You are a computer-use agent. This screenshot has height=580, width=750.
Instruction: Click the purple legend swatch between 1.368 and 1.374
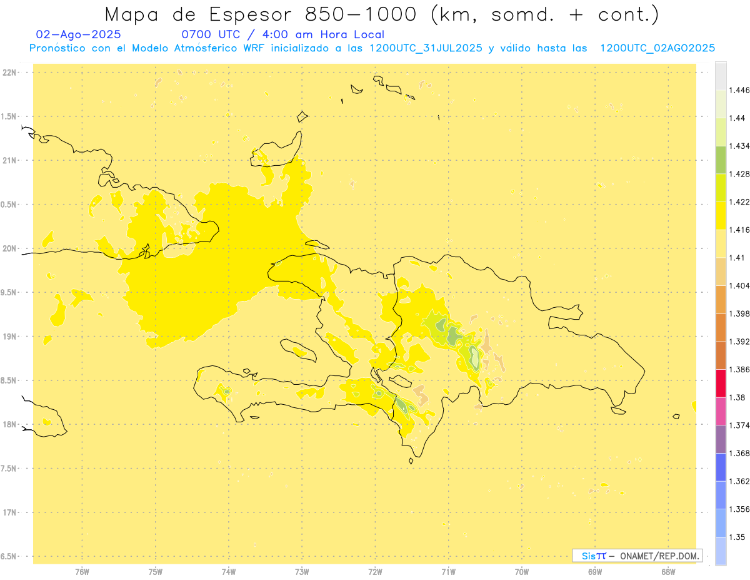[721, 439]
